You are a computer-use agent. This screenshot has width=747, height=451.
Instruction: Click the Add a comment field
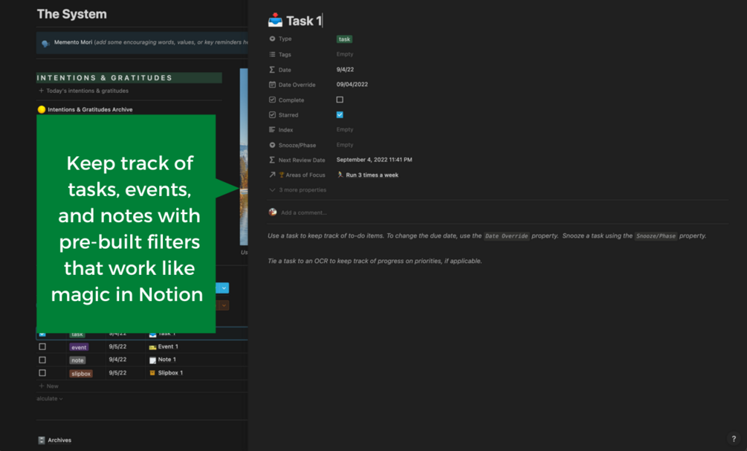(303, 212)
